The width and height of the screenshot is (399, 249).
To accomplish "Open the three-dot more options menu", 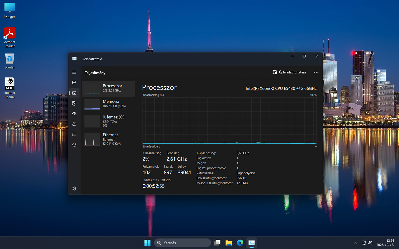I will [x=316, y=72].
